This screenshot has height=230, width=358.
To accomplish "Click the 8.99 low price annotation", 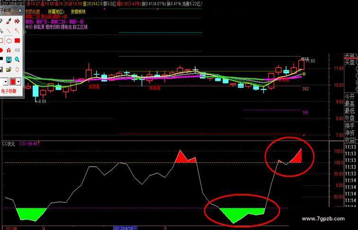I will (42, 102).
